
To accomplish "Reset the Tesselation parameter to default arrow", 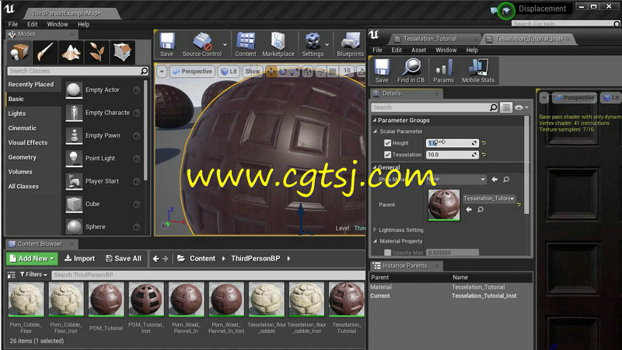I will tap(484, 155).
